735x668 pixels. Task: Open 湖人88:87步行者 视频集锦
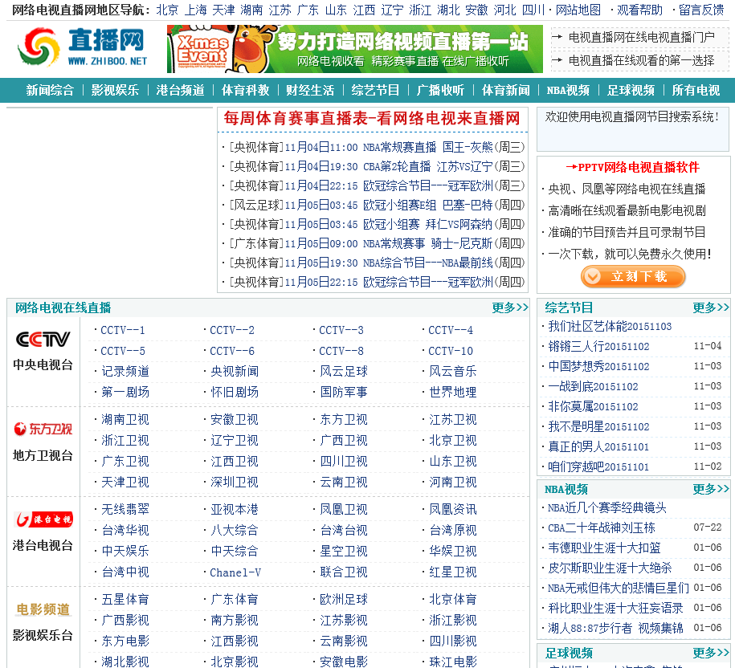click(615, 628)
